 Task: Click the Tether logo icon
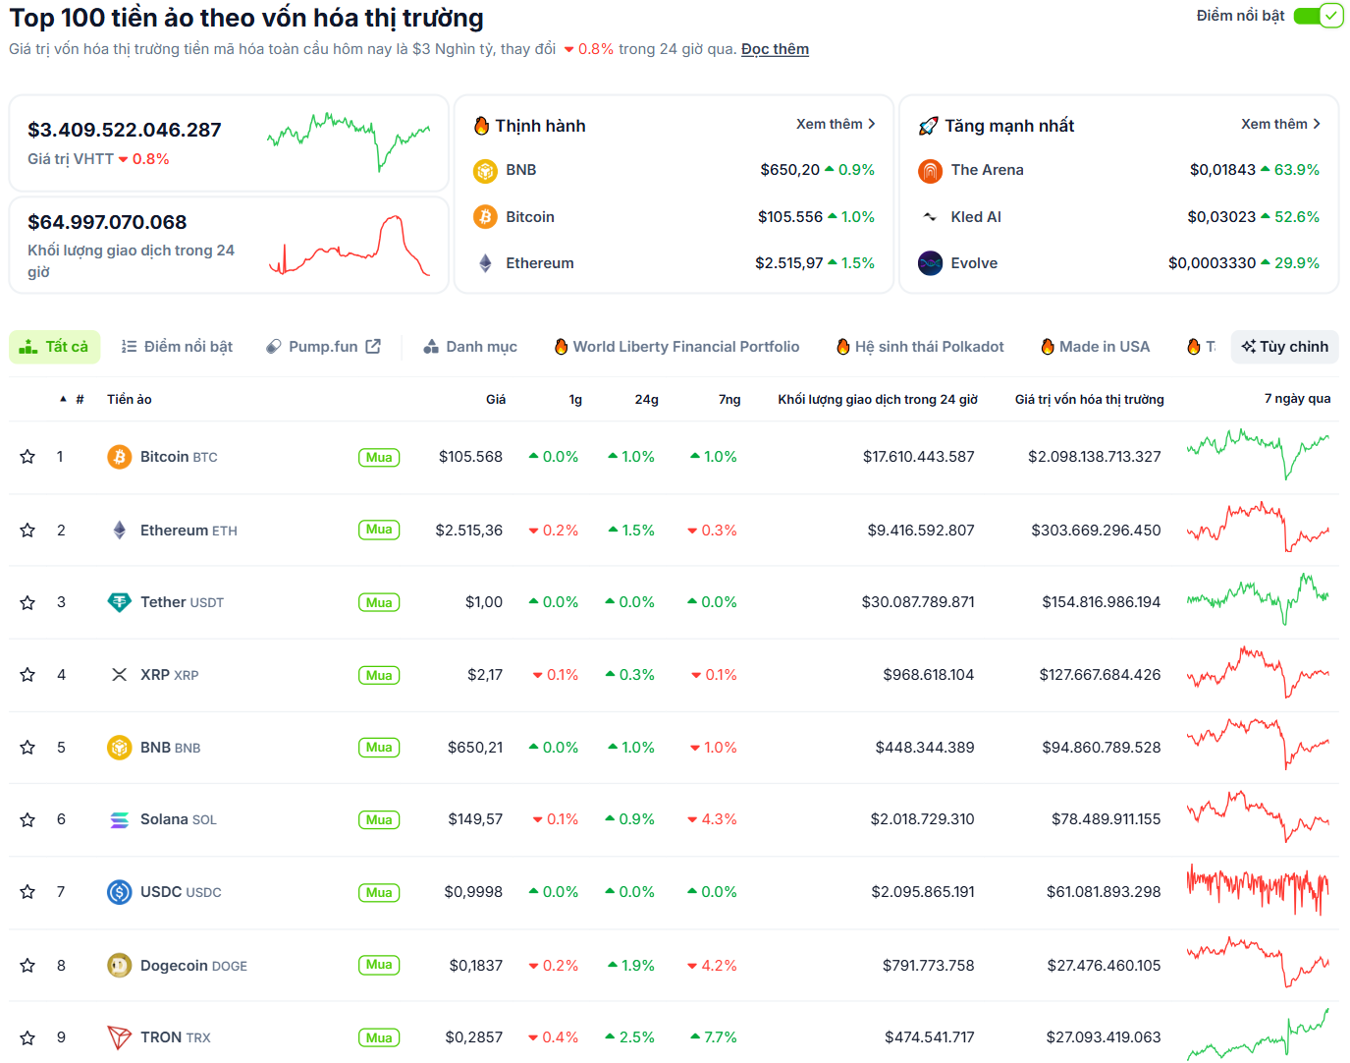(119, 602)
